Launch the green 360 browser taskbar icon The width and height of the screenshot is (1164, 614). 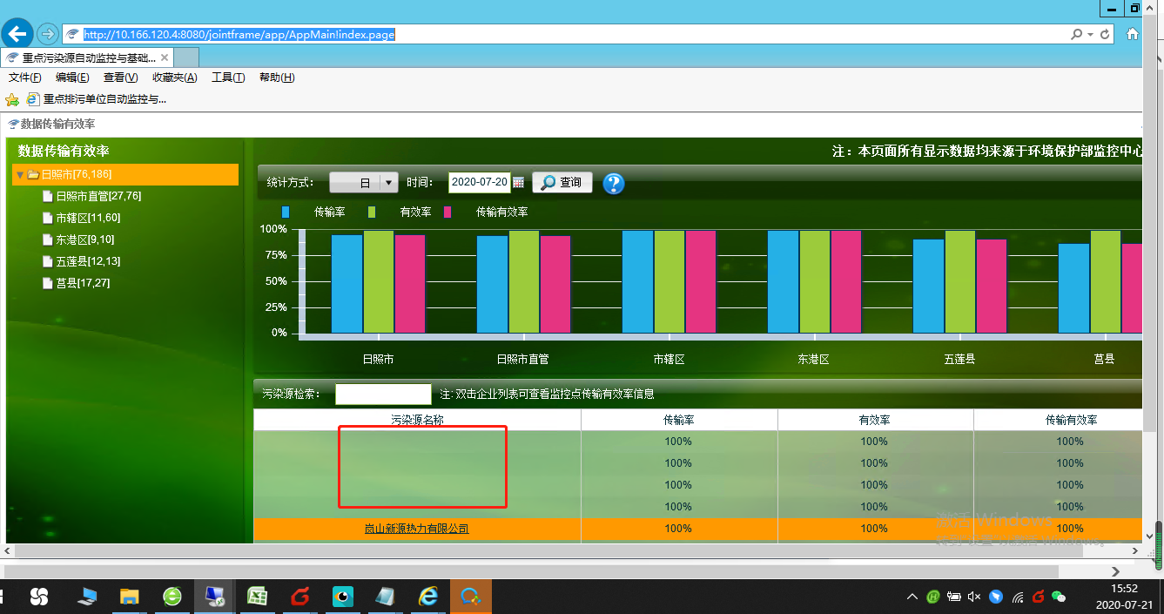pyautogui.click(x=172, y=596)
